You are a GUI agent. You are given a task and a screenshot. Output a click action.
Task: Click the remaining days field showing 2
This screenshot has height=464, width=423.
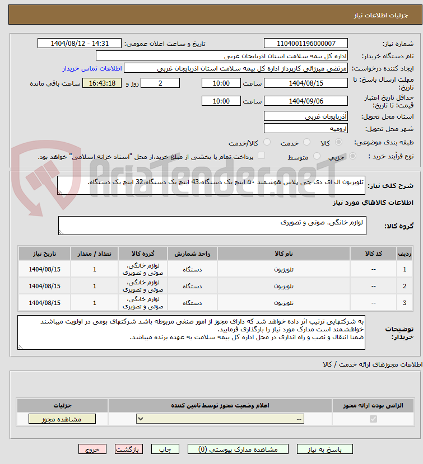point(160,83)
